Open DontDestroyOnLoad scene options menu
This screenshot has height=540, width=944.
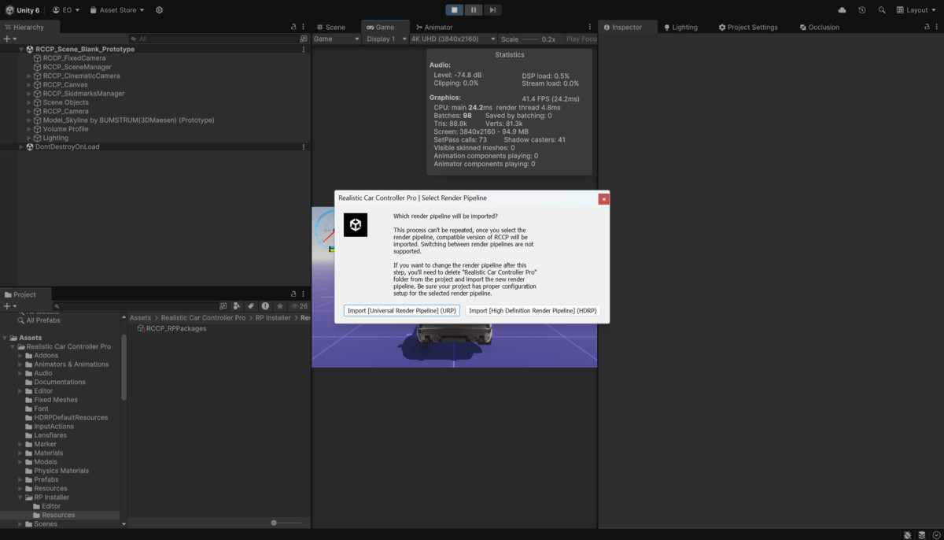pyautogui.click(x=304, y=146)
